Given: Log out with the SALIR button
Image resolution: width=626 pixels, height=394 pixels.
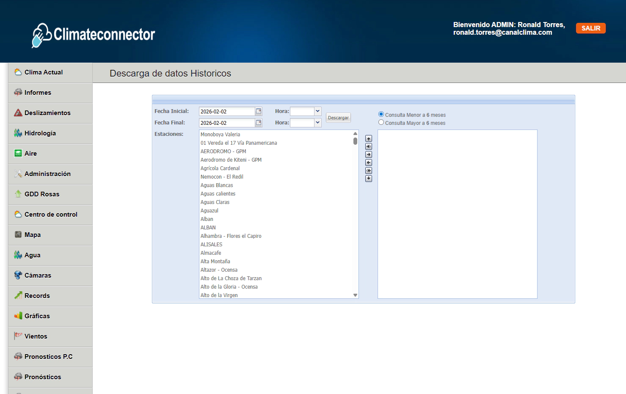Looking at the screenshot, I should [x=590, y=28].
